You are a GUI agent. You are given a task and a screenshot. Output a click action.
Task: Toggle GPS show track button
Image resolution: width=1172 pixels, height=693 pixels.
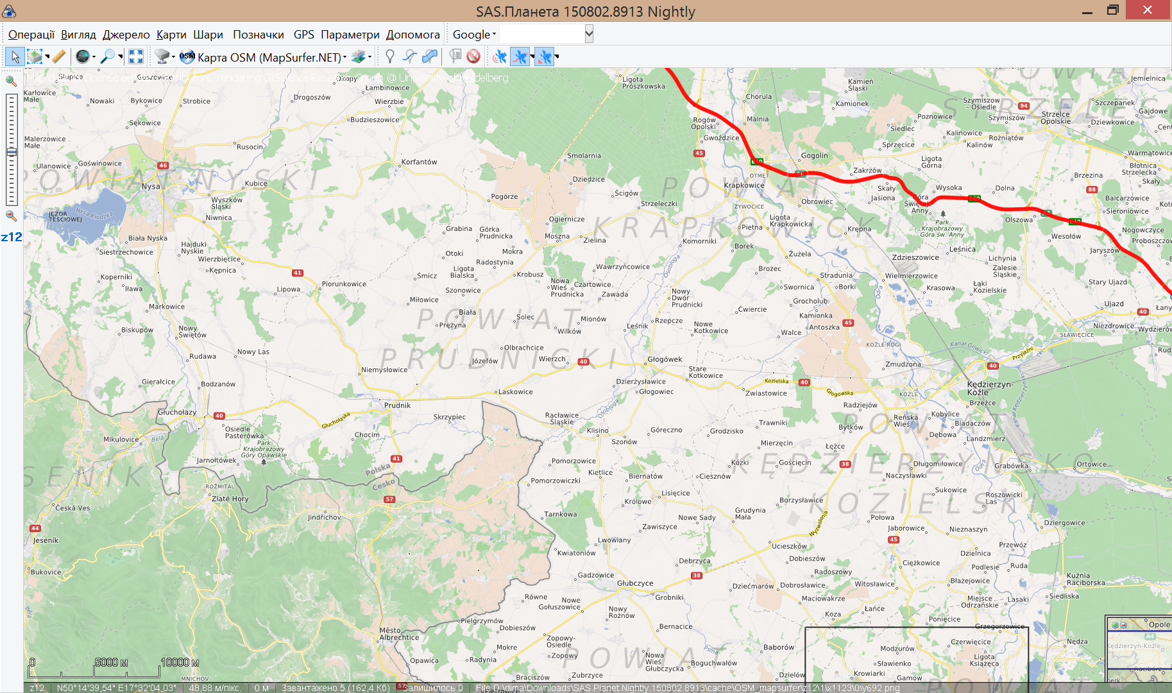520,57
